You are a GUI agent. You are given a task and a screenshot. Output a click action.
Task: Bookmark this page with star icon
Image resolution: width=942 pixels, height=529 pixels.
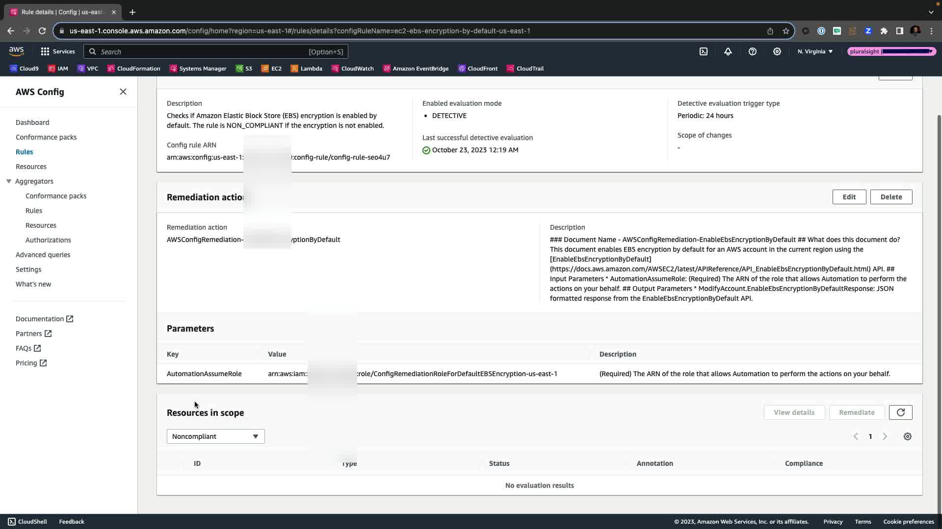click(786, 31)
